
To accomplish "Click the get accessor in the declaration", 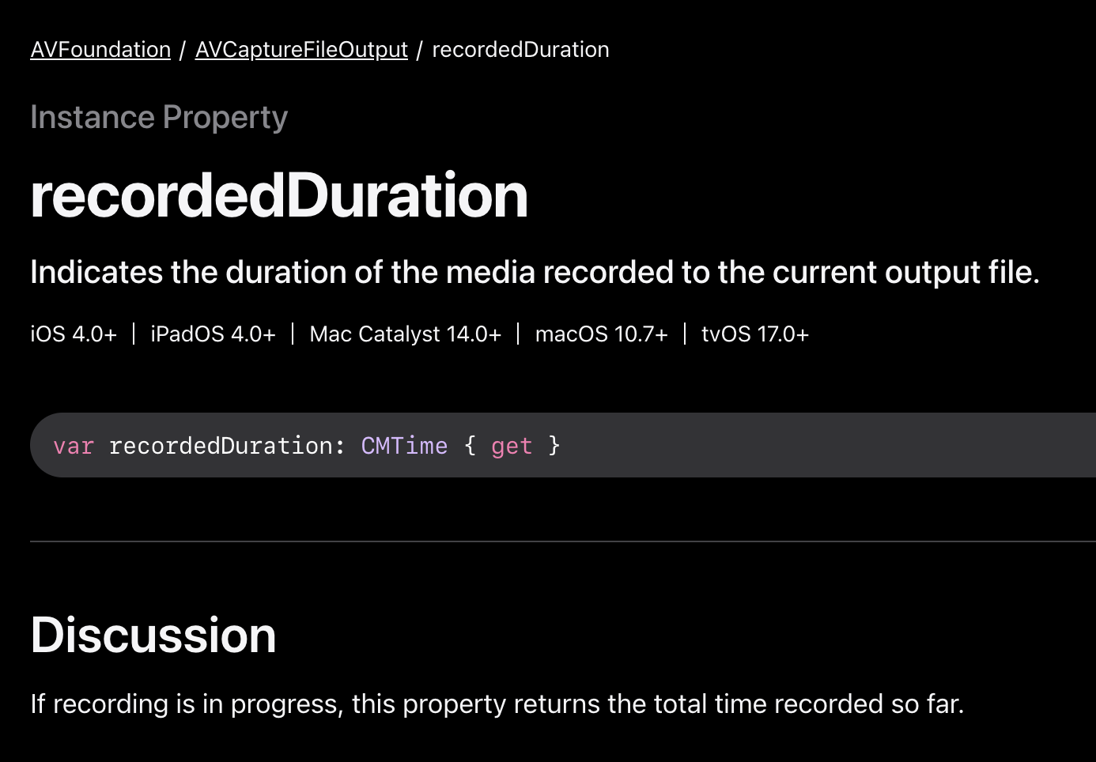I will [x=512, y=446].
